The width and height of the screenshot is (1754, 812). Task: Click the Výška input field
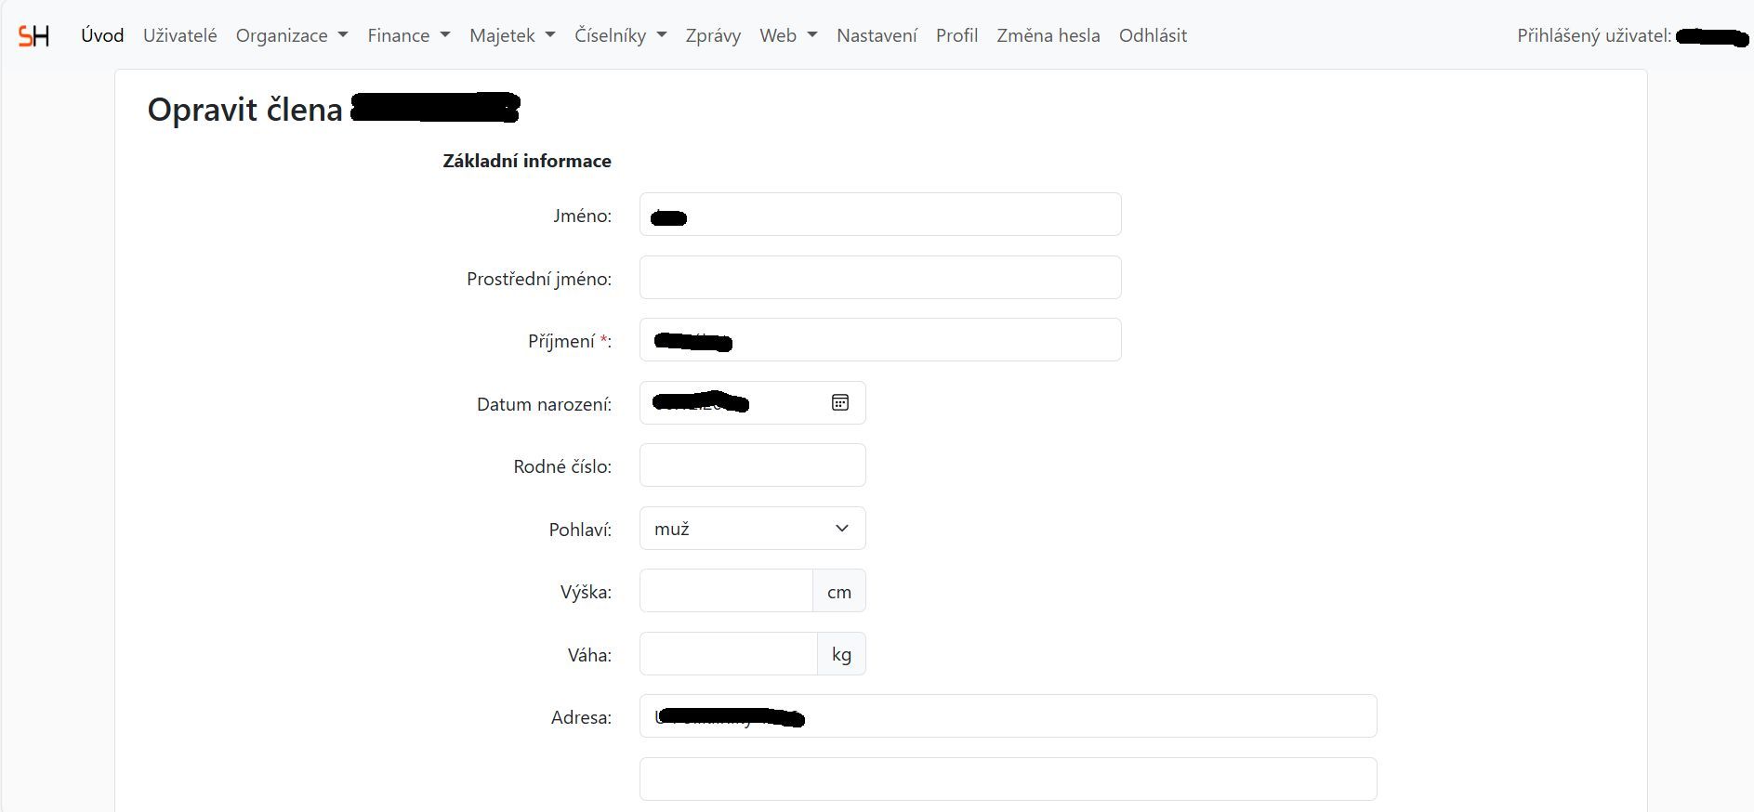(726, 591)
